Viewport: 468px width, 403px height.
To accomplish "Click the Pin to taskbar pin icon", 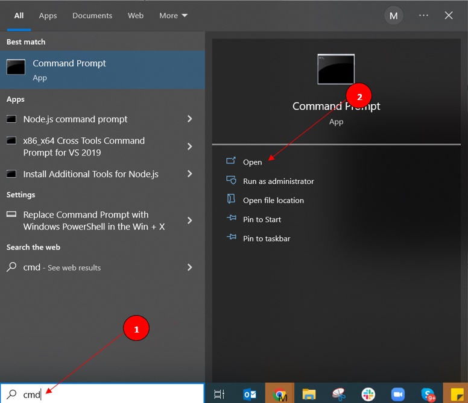I will (x=232, y=237).
